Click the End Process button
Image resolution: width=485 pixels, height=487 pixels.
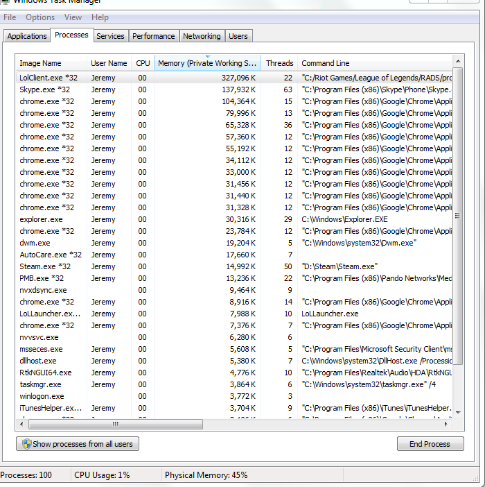coord(430,444)
